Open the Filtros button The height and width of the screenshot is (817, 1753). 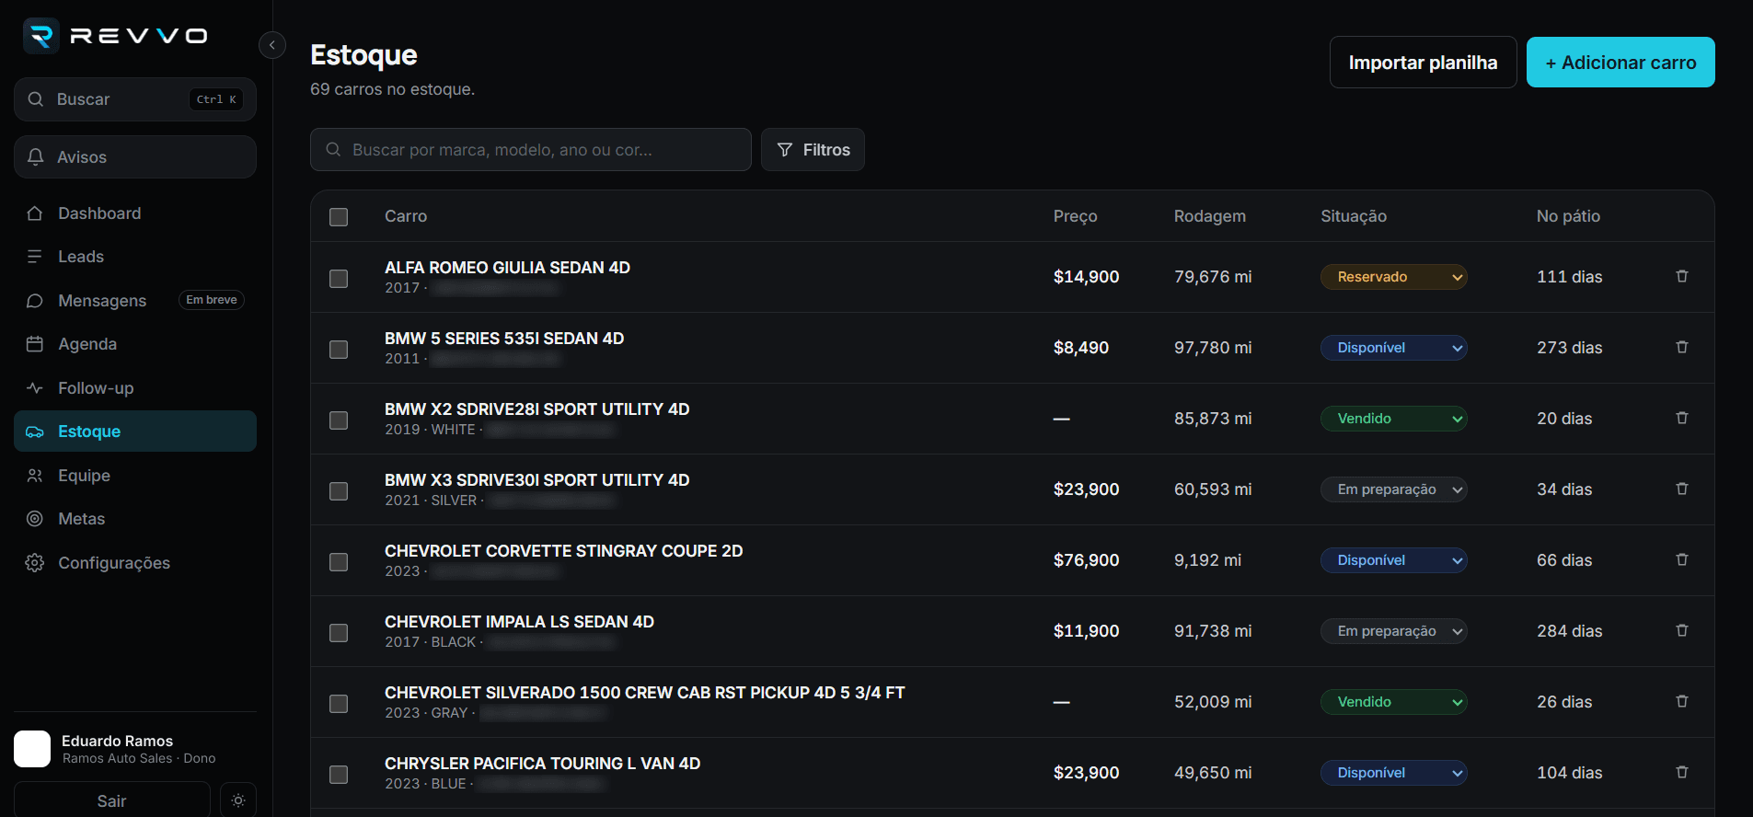813,150
